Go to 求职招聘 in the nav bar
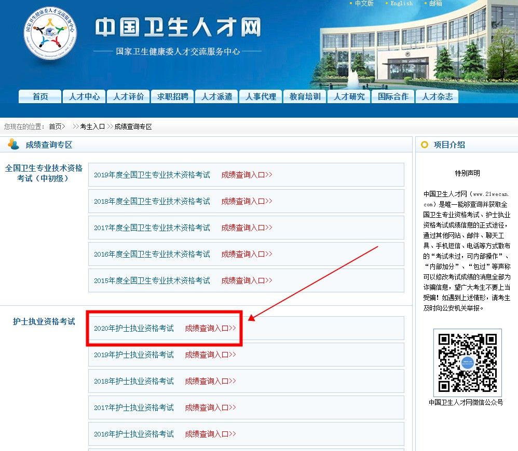Viewport: 518px width, 451px height. (x=172, y=96)
